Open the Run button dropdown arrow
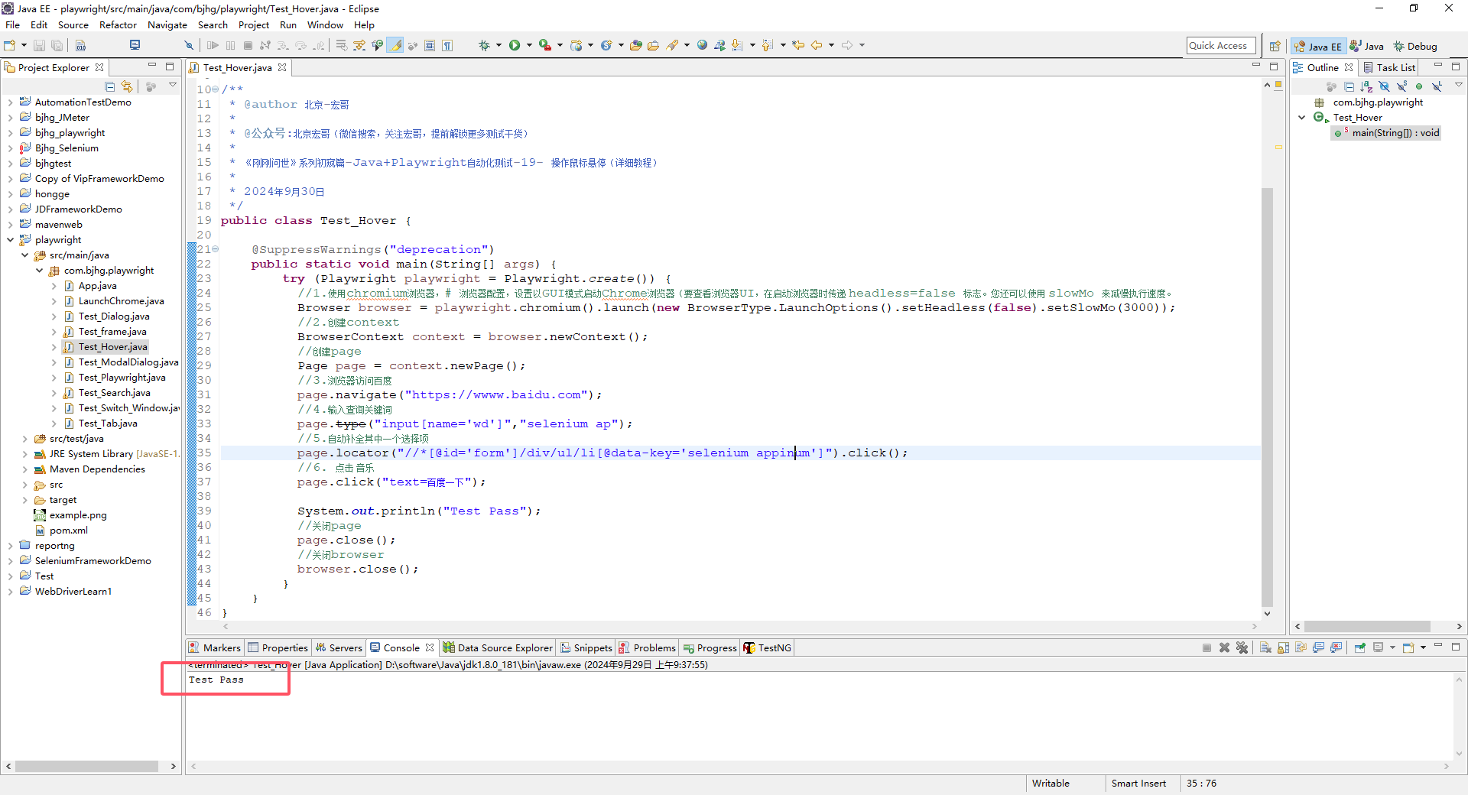 coord(528,45)
